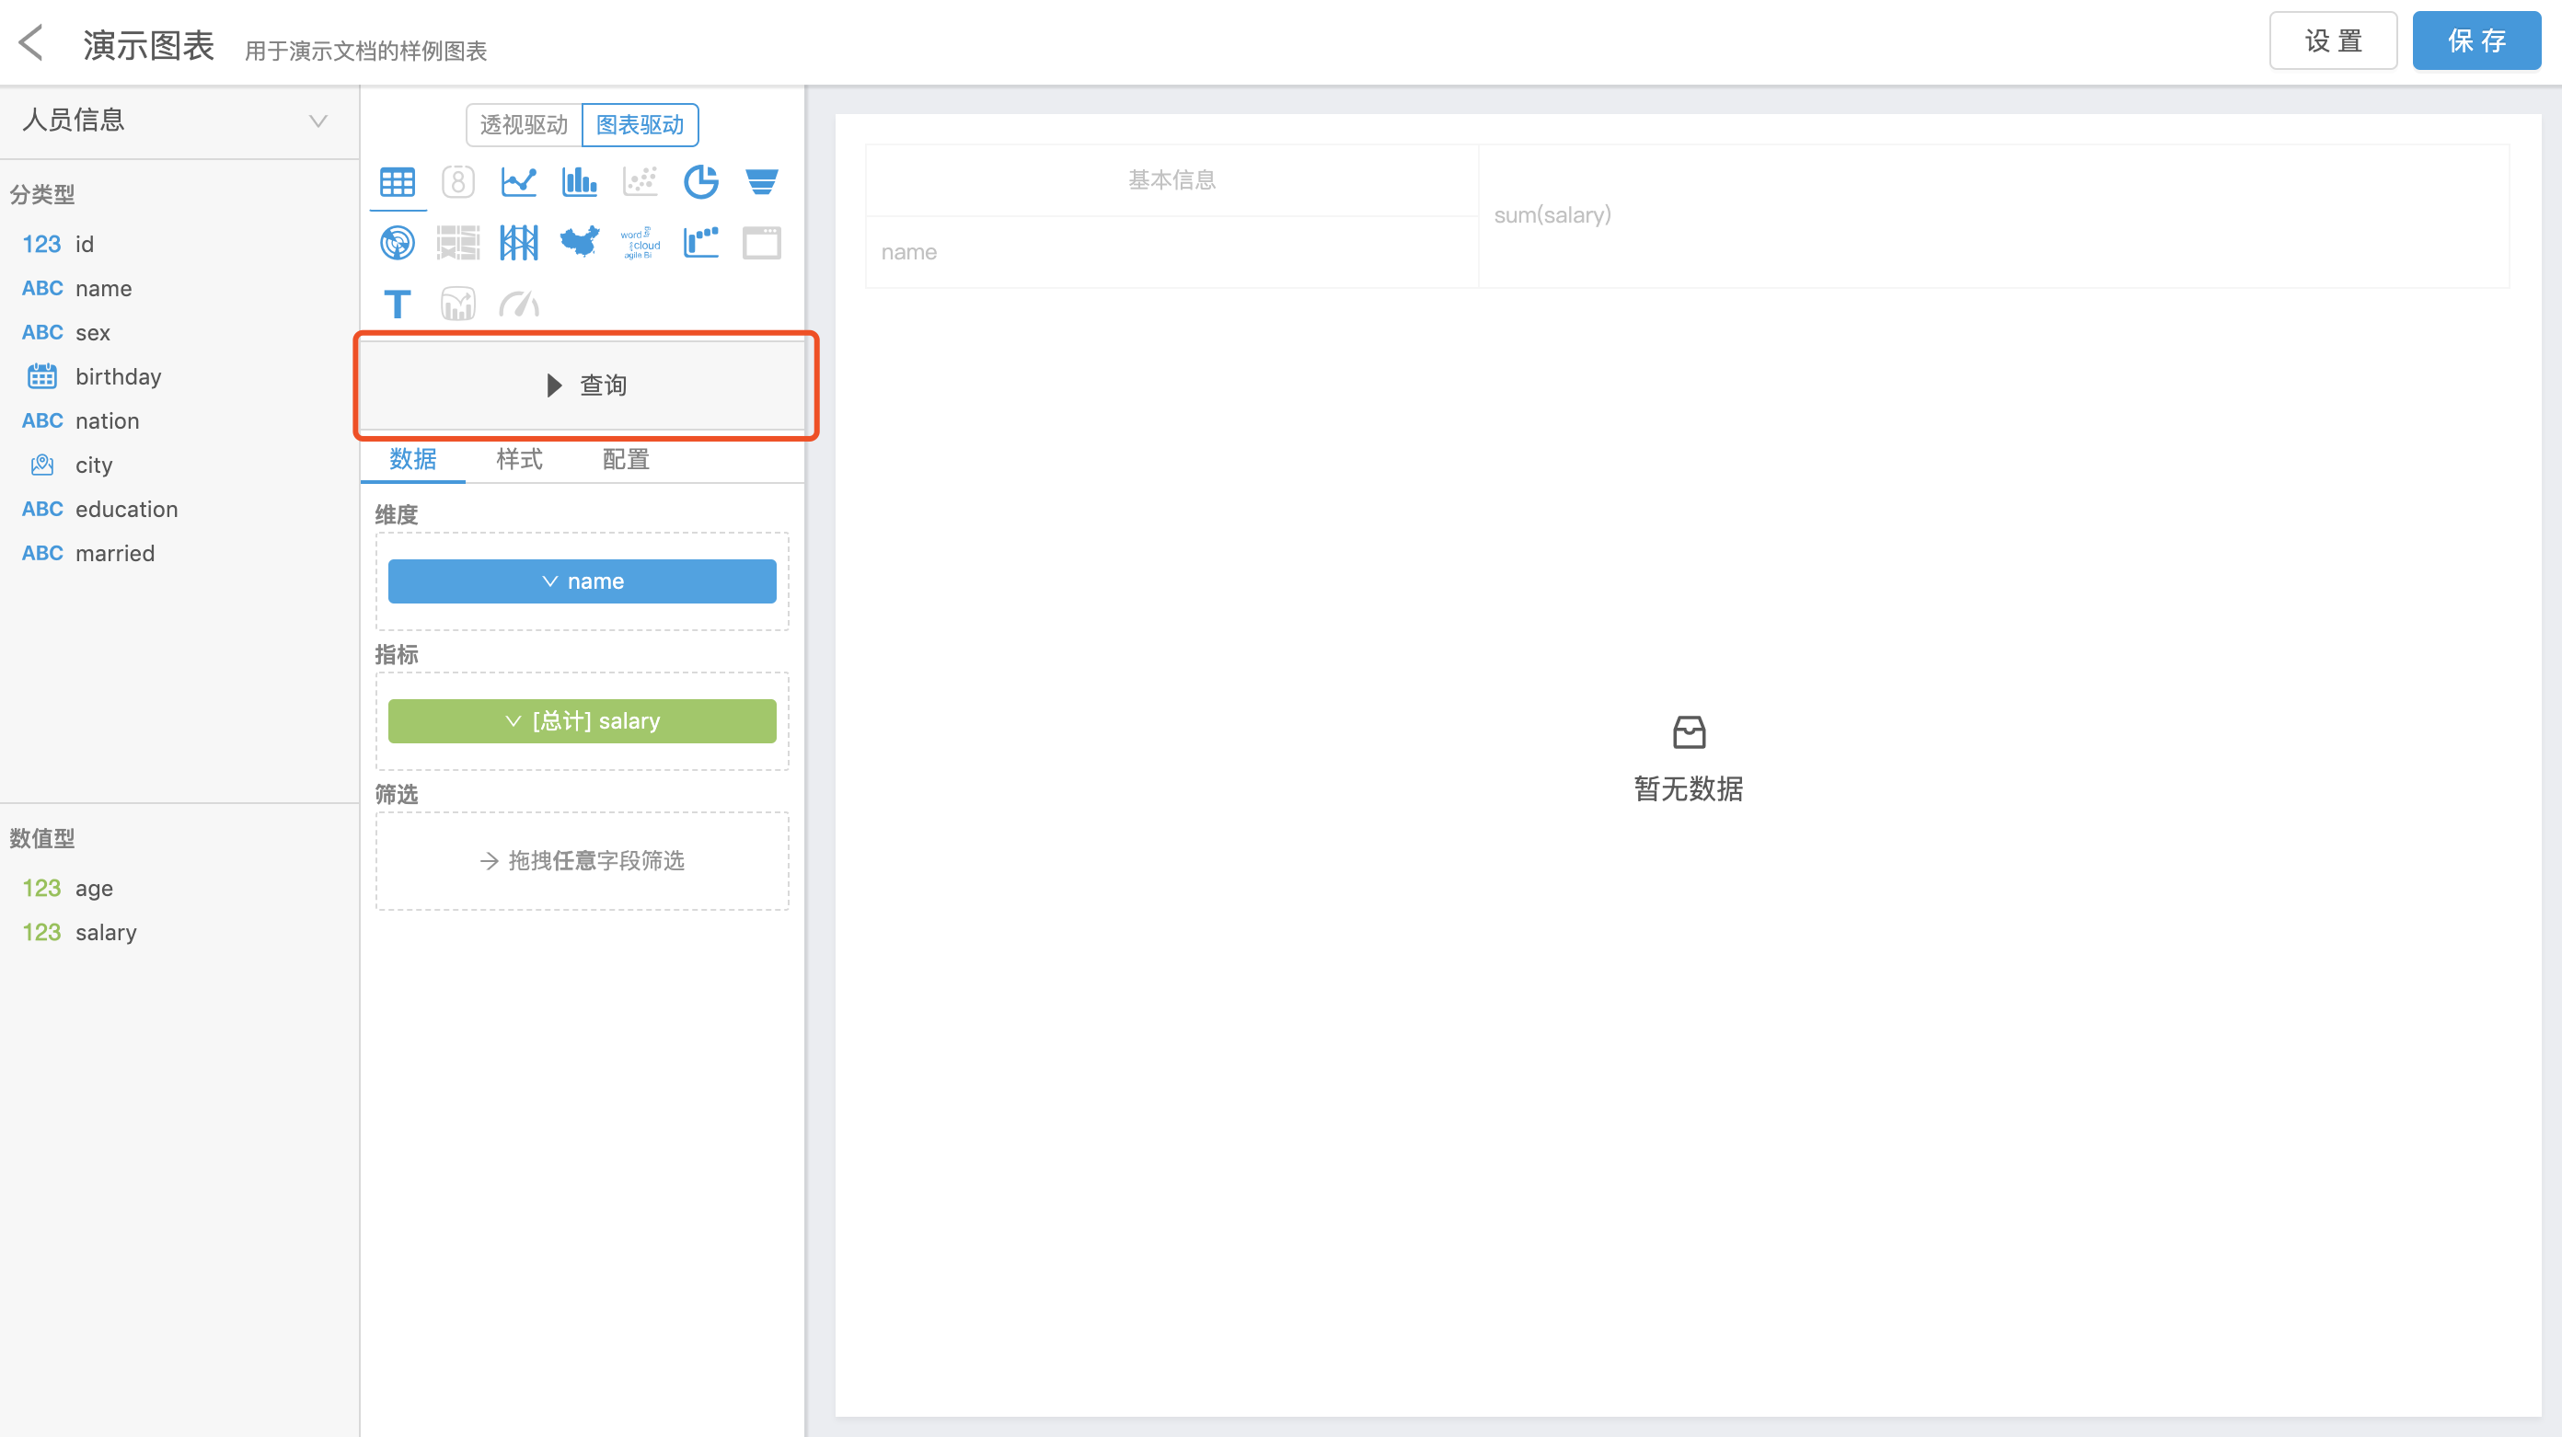Screen dimensions: 2562x1437
Task: Click the 保存 button
Action: click(2475, 40)
